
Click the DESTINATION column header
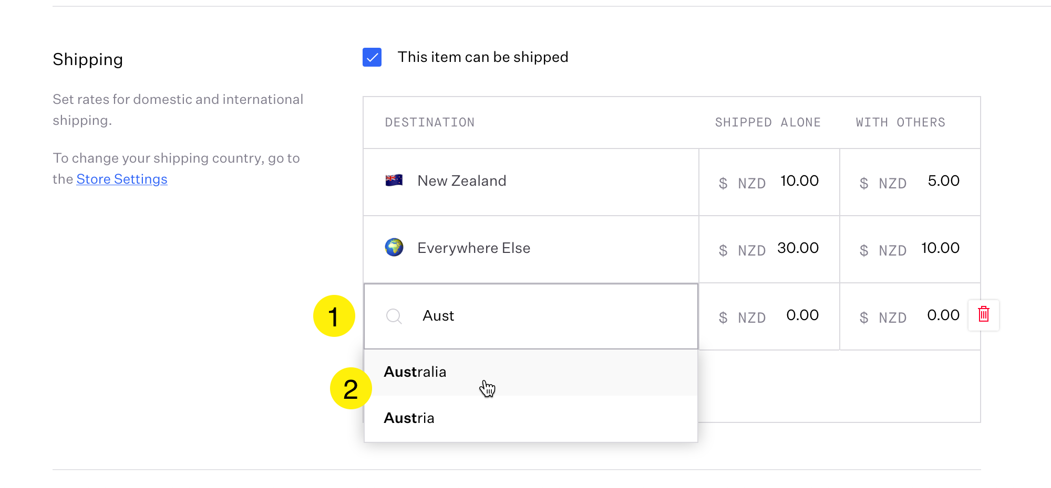coord(429,122)
